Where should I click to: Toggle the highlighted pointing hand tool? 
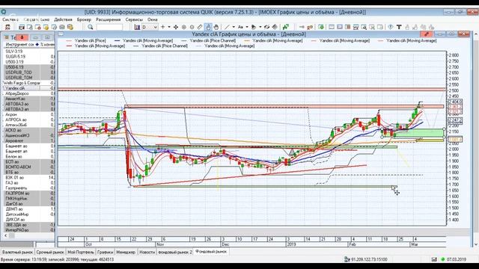(x=208, y=27)
